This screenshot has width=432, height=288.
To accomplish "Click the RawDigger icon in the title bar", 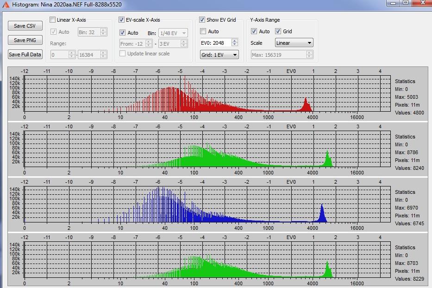I will [x=6, y=5].
